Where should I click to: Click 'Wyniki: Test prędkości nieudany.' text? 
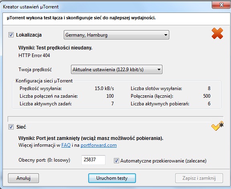(55, 48)
